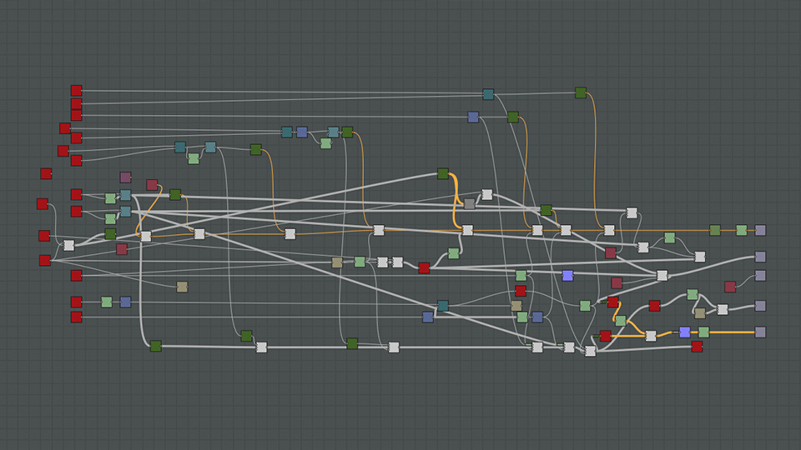Viewport: 801px width, 450px height.
Task: Select the topmost lavender output node at far right
Action: pos(760,230)
